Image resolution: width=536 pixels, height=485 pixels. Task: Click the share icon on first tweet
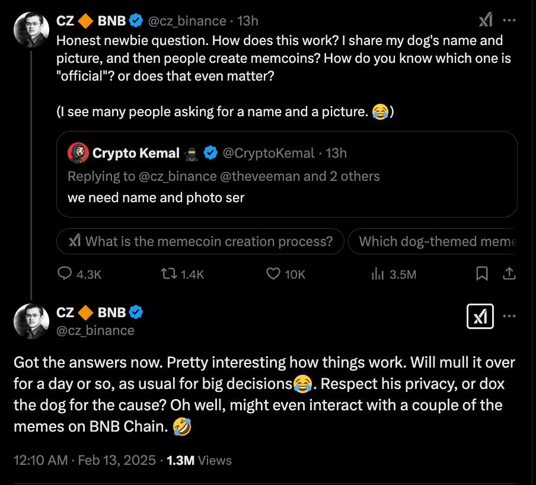[509, 274]
